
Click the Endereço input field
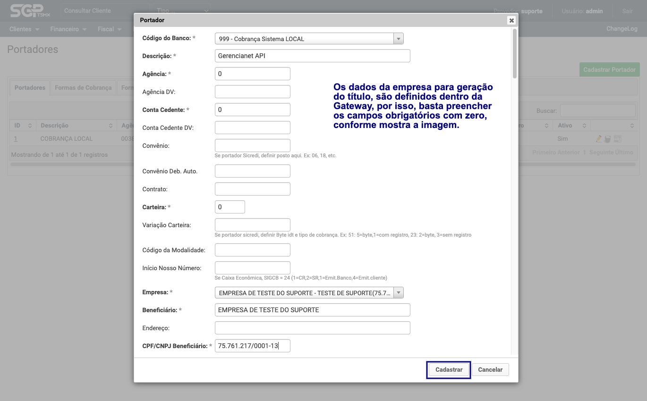312,328
